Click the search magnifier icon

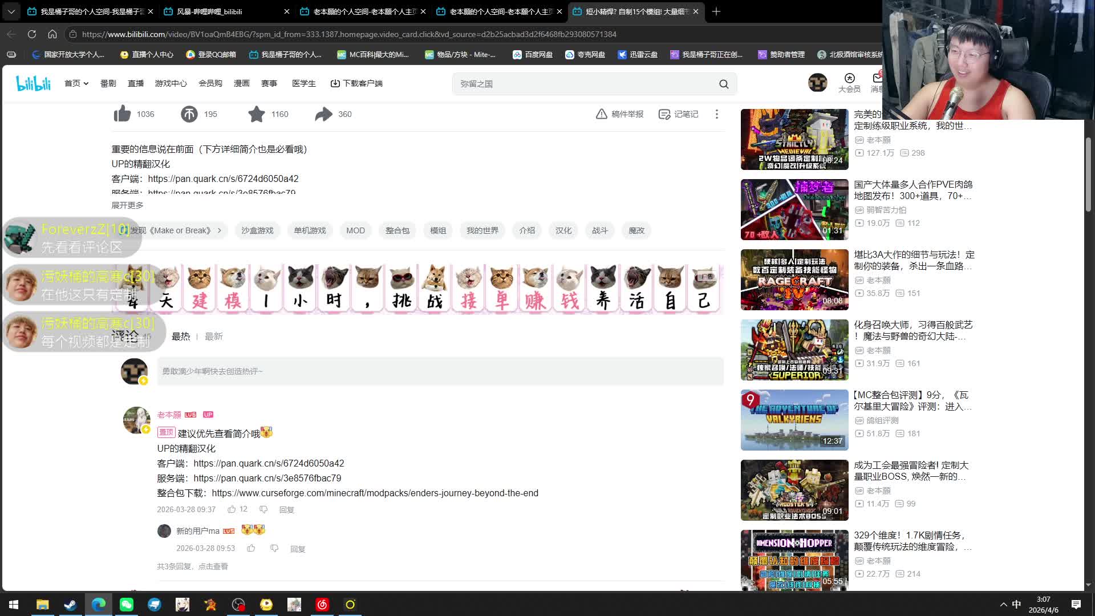pyautogui.click(x=724, y=84)
